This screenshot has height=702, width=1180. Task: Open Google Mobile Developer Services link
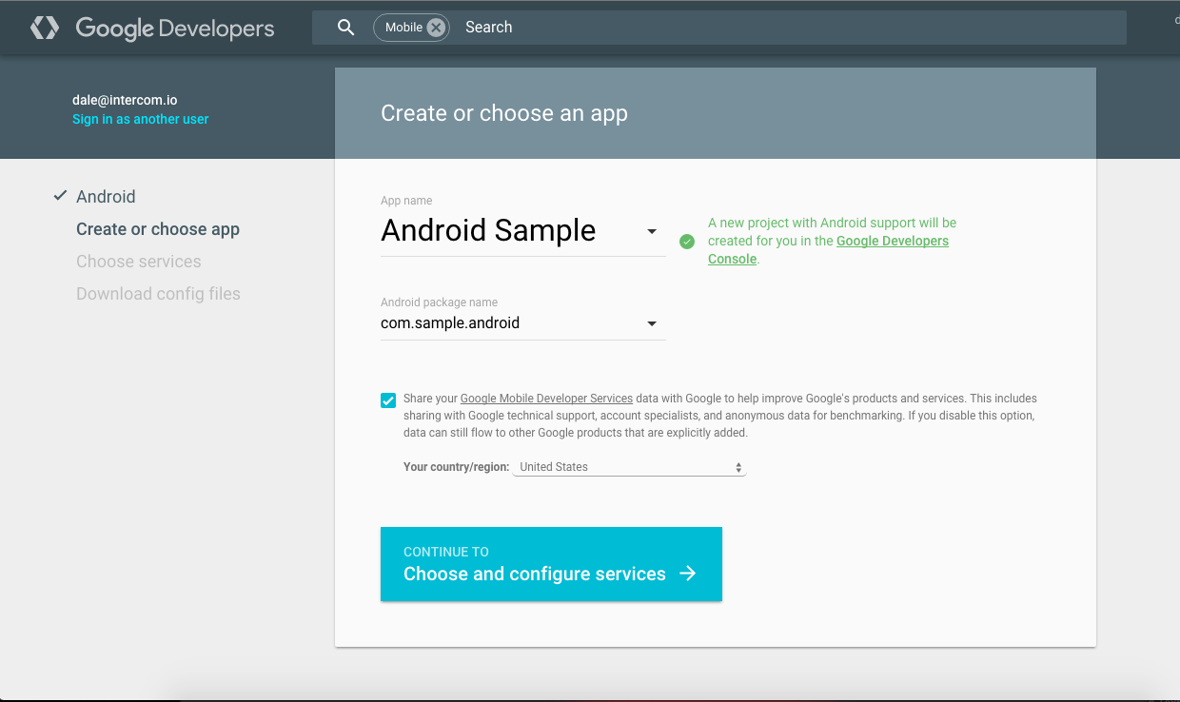tap(546, 399)
